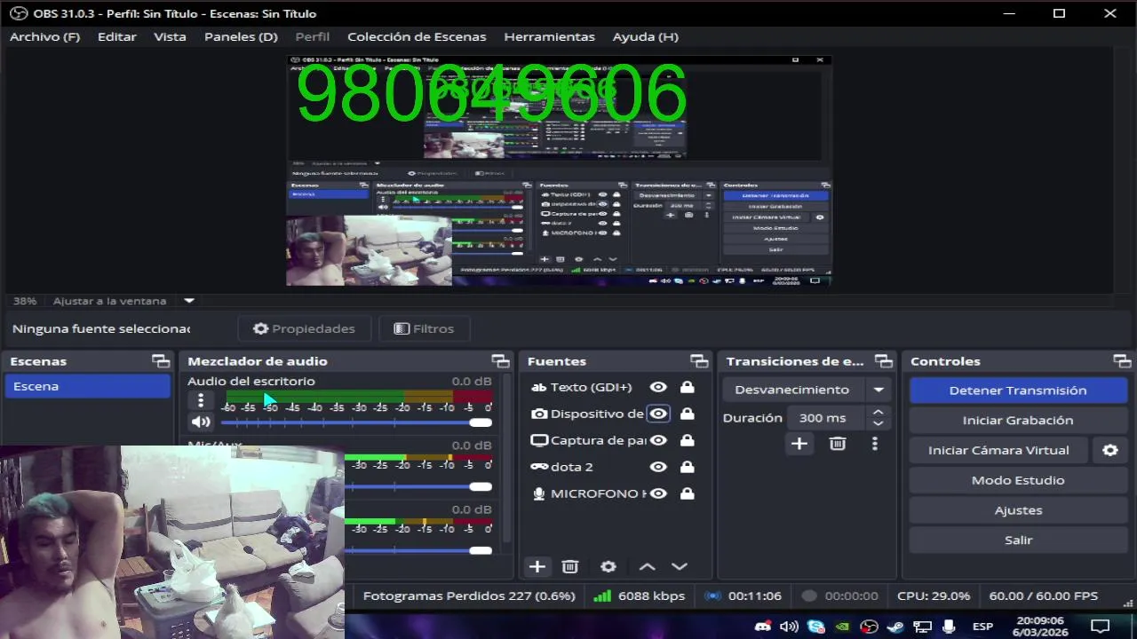Viewport: 1137px width, 639px height.
Task: Move source down with arrow icon
Action: point(680,566)
